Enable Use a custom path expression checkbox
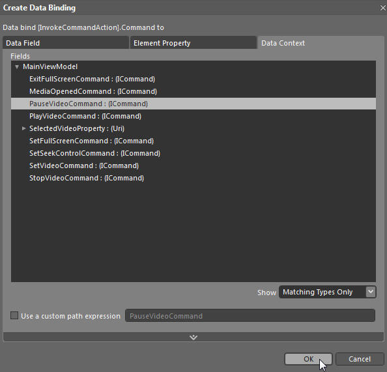Image resolution: width=387 pixels, height=372 pixels. pyautogui.click(x=14, y=315)
